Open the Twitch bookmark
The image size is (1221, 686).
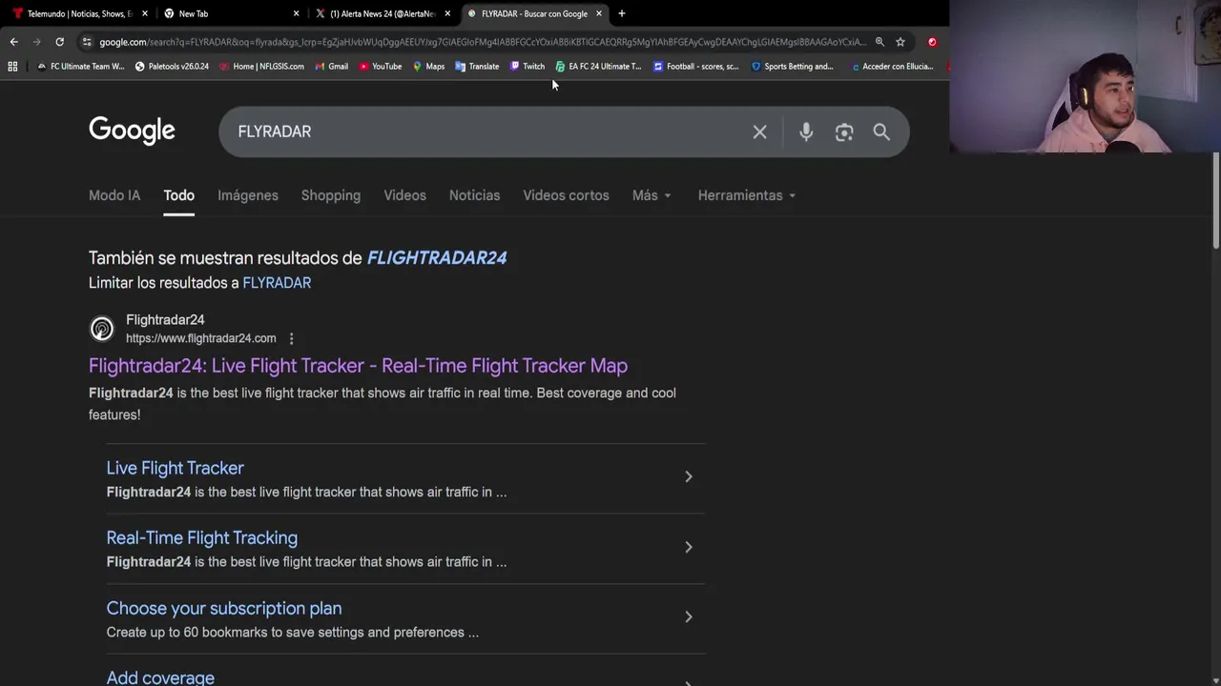pos(527,67)
